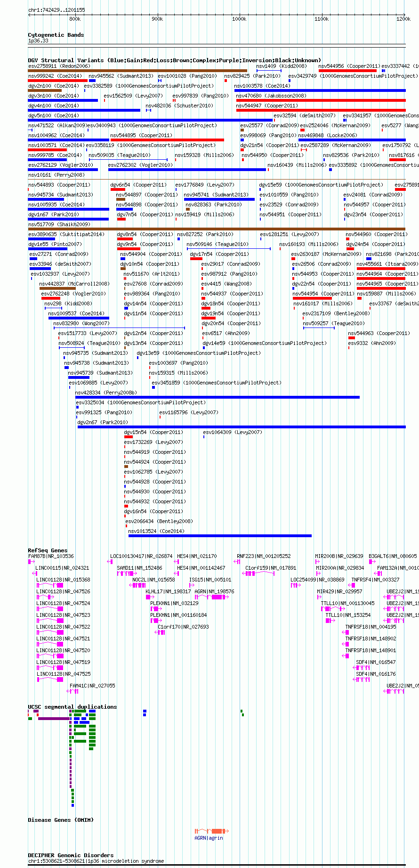Click the red bar under nsv470680 (Jakobsson2008)

(321, 100)
